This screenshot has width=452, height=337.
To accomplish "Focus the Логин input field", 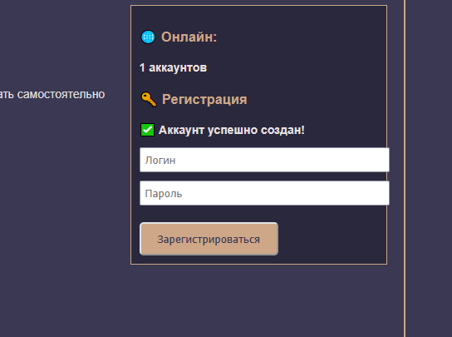I will 264,160.
